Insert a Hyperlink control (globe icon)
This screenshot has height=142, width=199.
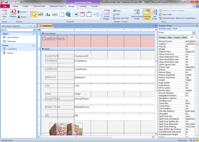click(x=69, y=15)
